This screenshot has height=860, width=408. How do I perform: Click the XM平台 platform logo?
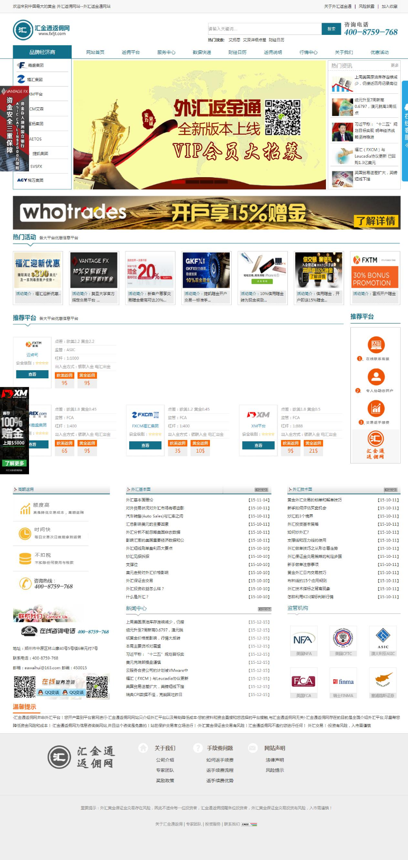tap(258, 415)
